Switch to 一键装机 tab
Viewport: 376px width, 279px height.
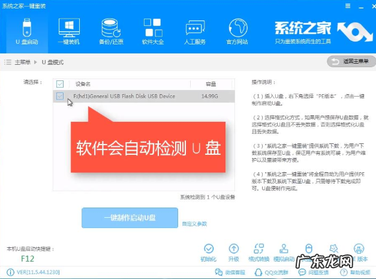tap(69, 32)
